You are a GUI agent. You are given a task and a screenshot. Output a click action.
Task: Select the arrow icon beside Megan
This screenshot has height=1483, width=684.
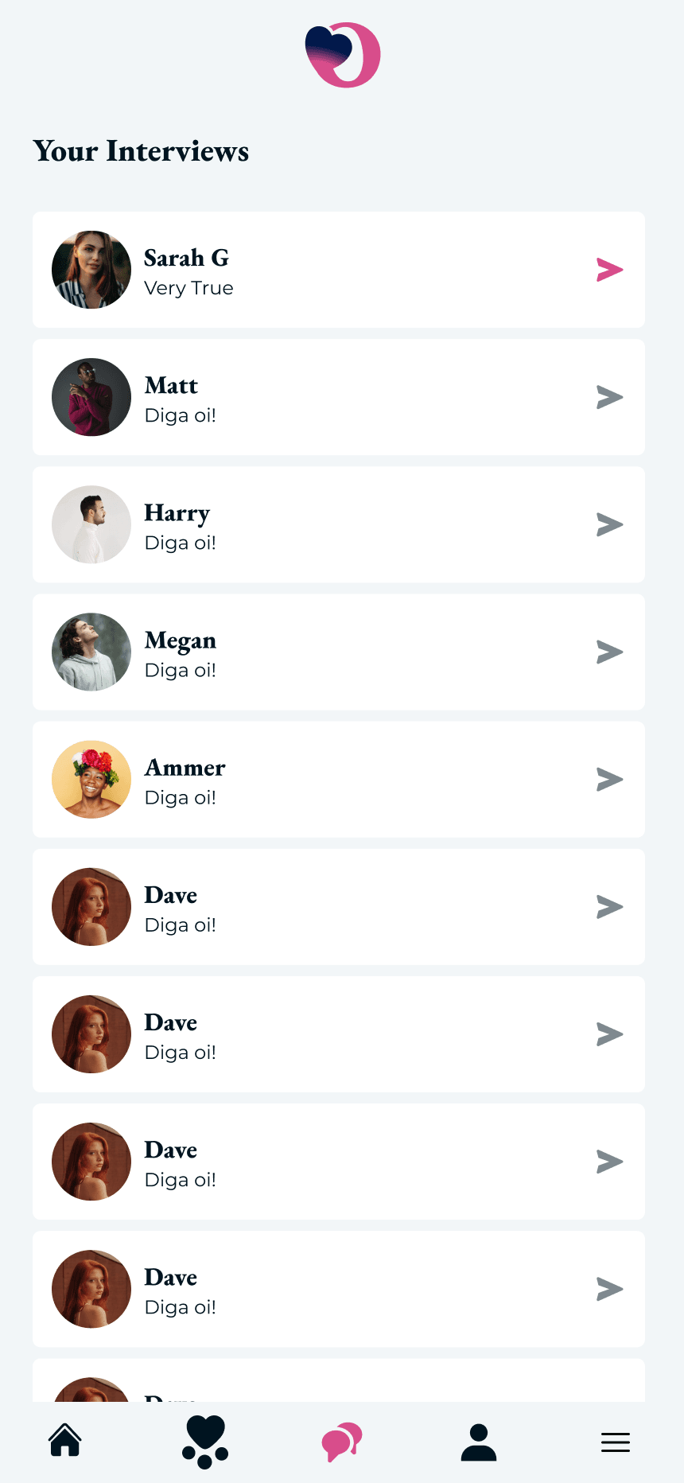click(x=609, y=652)
